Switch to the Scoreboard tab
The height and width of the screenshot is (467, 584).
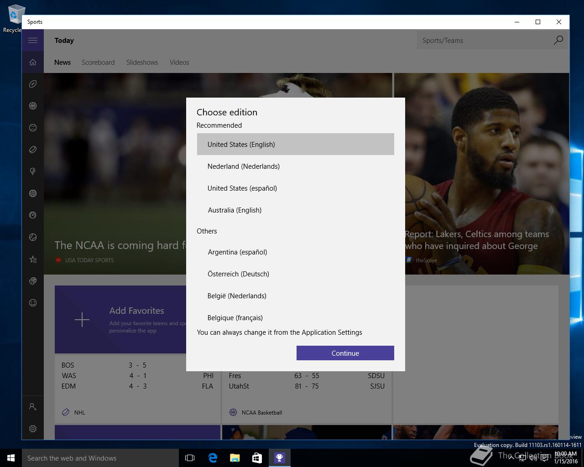(98, 62)
